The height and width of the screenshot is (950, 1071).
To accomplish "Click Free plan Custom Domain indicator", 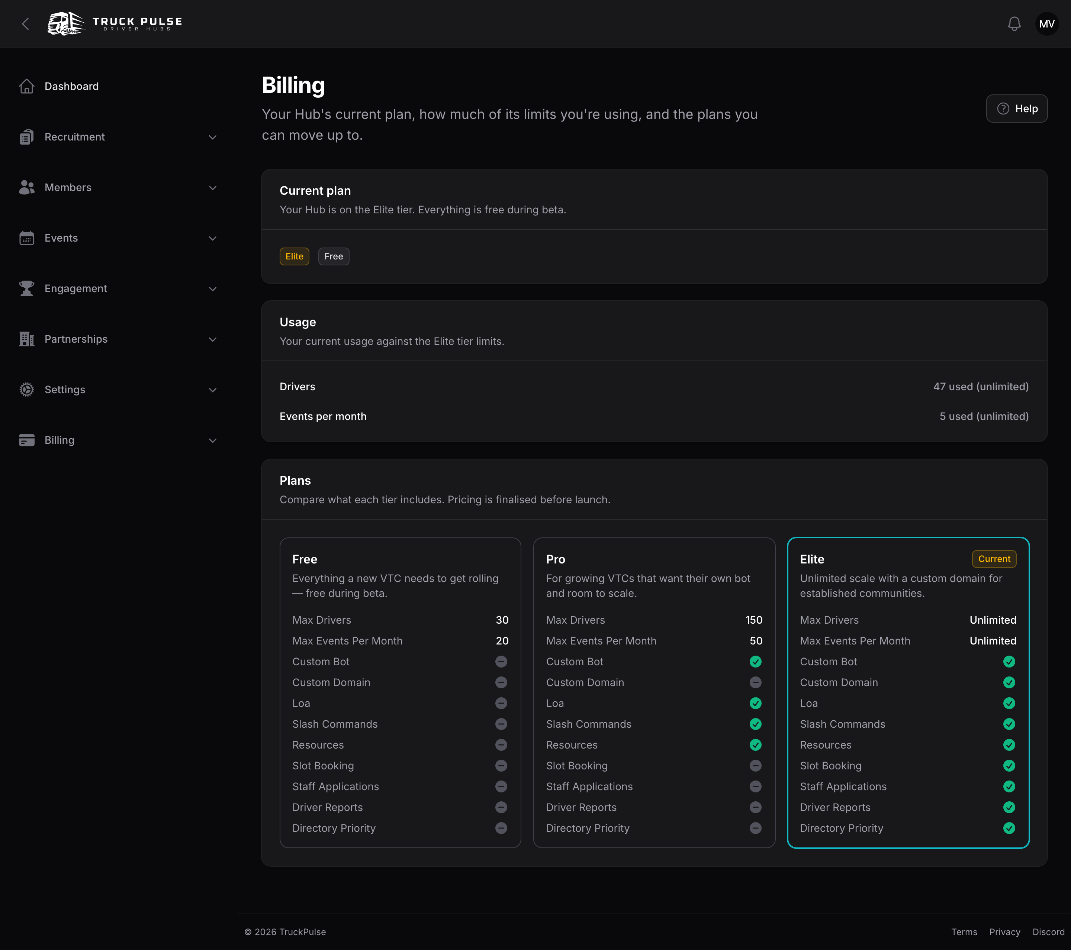I will tap(501, 682).
